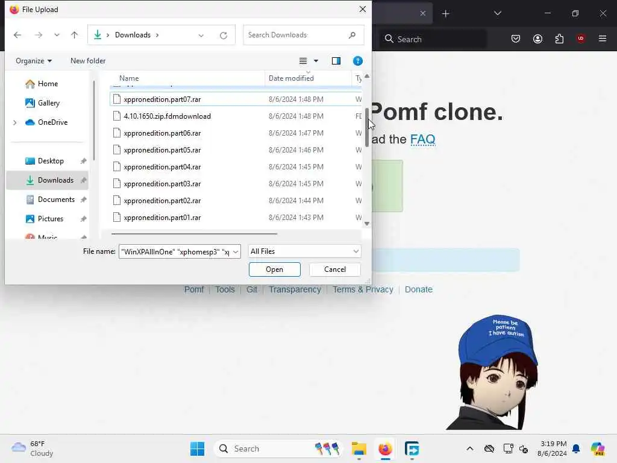Viewport: 617px width, 463px height.
Task: Open recent locations chevron in dialog
Action: pyautogui.click(x=57, y=35)
